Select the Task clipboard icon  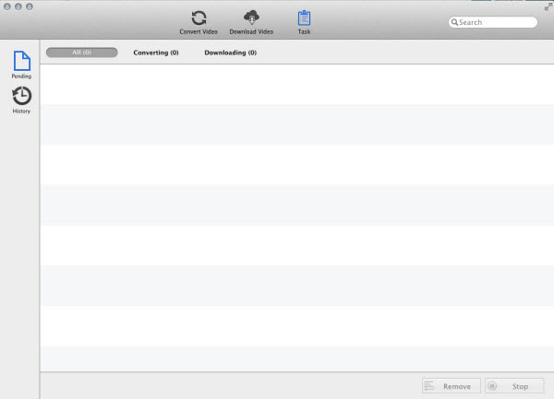click(304, 18)
